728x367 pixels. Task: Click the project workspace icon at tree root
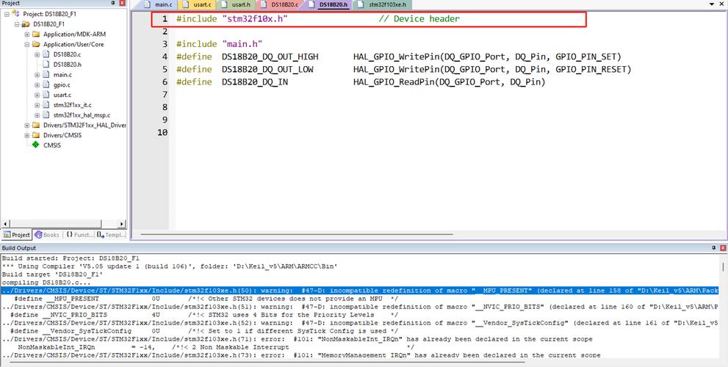pos(17,14)
